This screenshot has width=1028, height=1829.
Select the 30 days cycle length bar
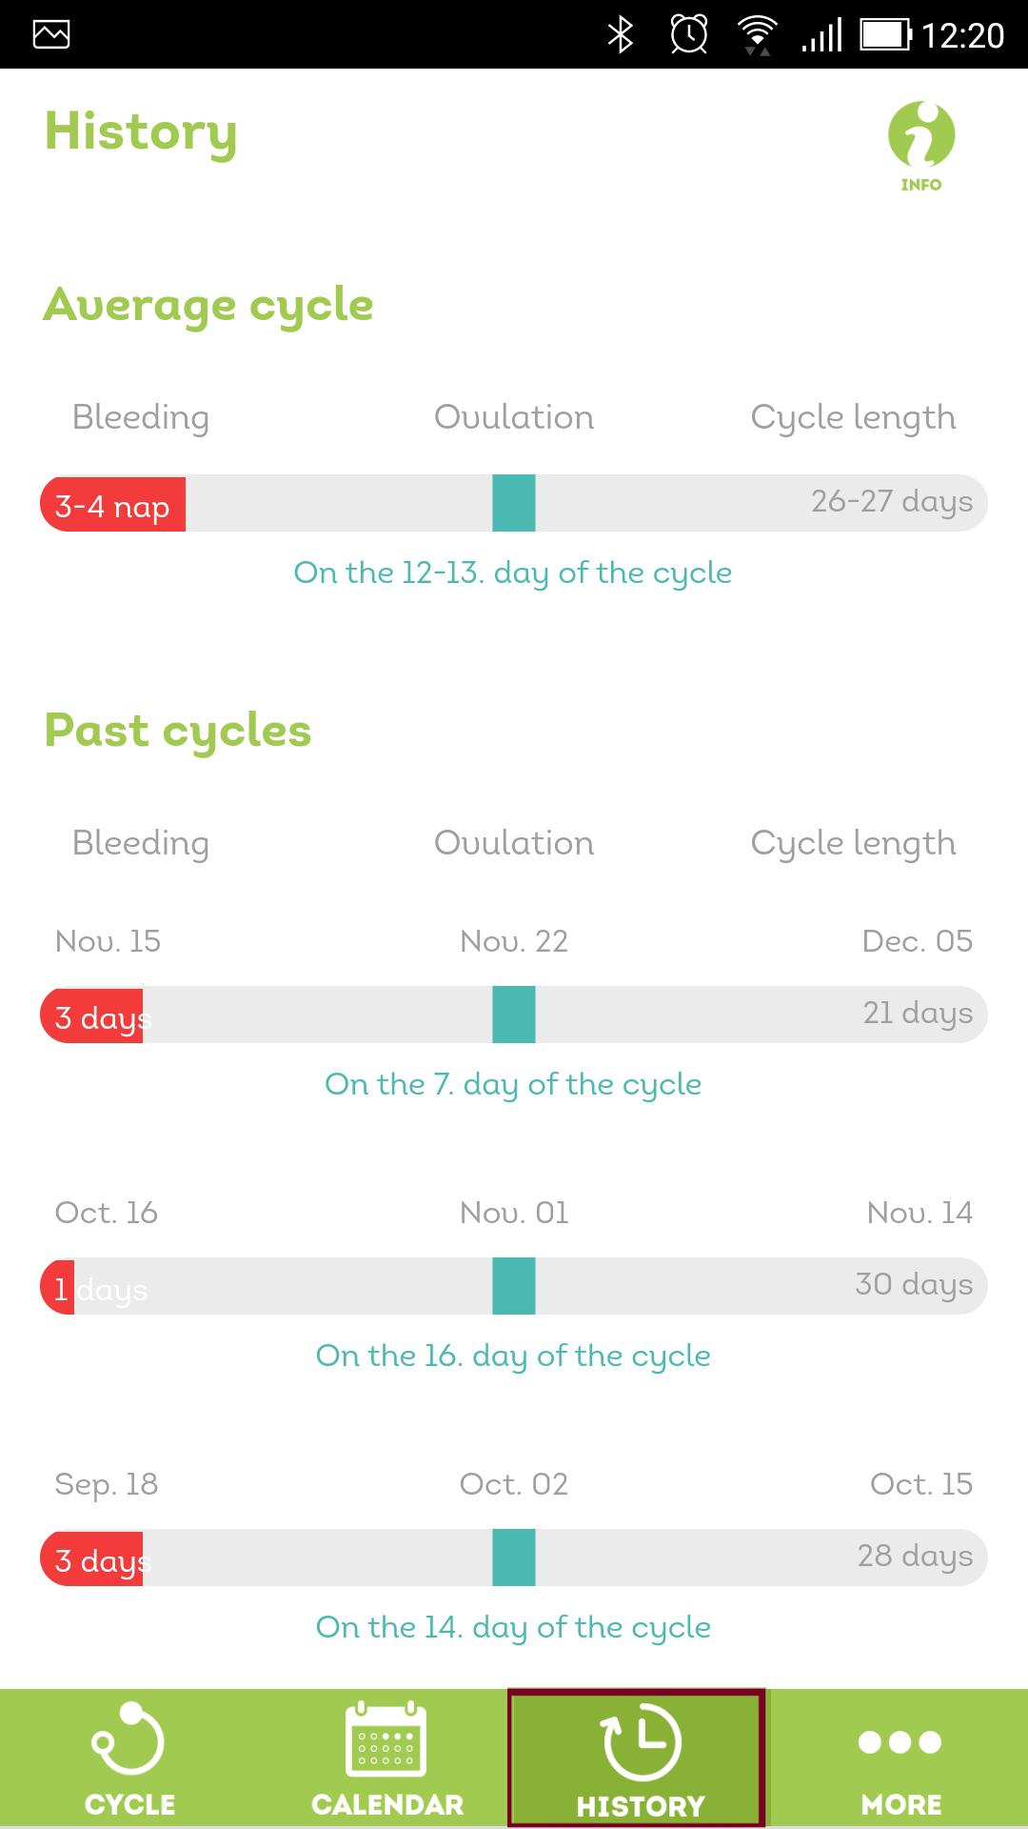click(x=514, y=1286)
